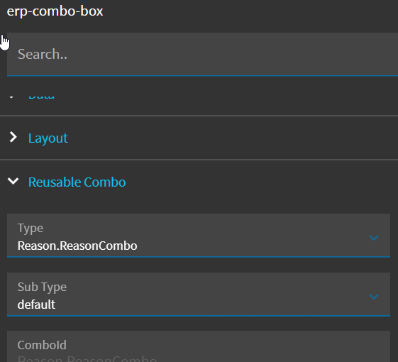Click empty area of Reusable Combo header row

pyautogui.click(x=254, y=182)
